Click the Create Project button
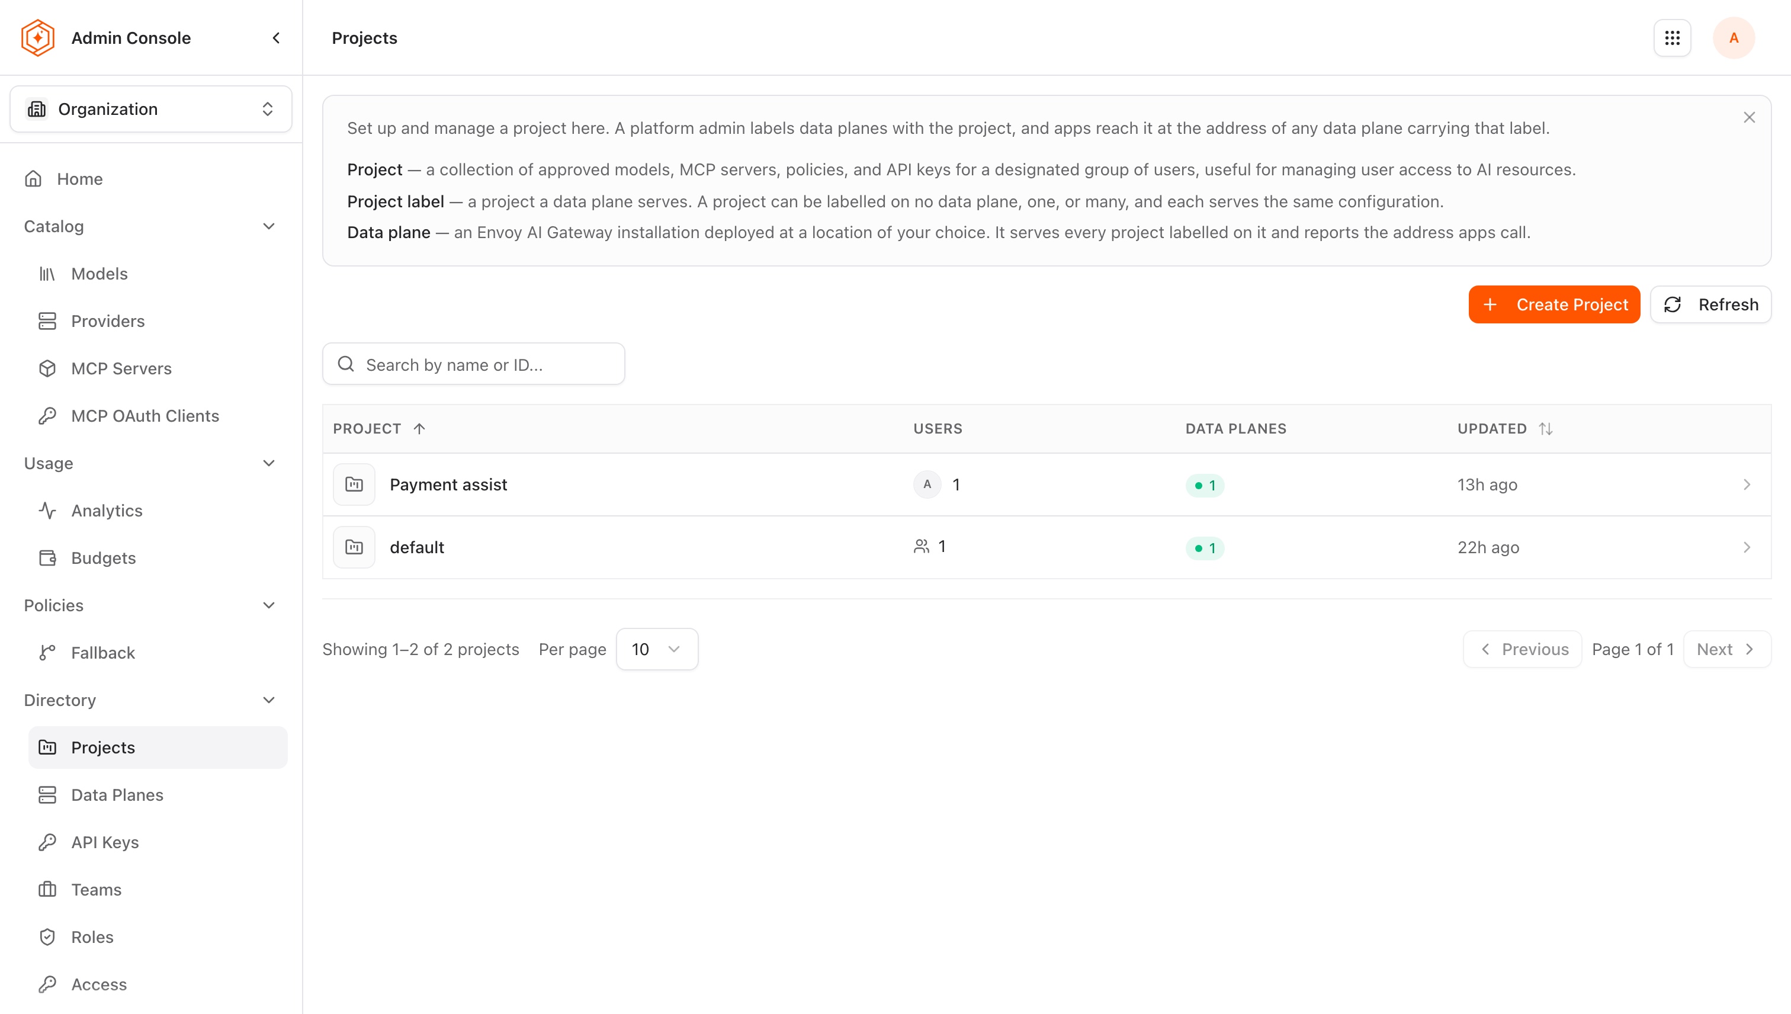Viewport: 1791px width, 1014px height. [x=1554, y=304]
